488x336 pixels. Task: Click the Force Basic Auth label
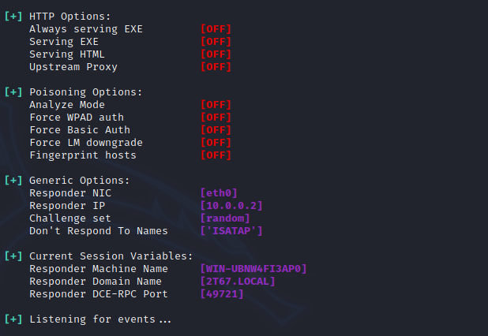pos(80,129)
